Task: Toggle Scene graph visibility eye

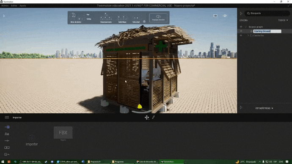Action: (x=241, y=27)
